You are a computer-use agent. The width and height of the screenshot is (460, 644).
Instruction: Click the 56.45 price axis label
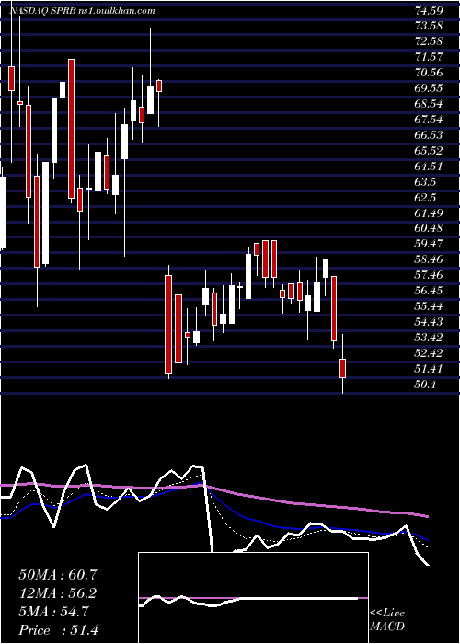point(429,291)
